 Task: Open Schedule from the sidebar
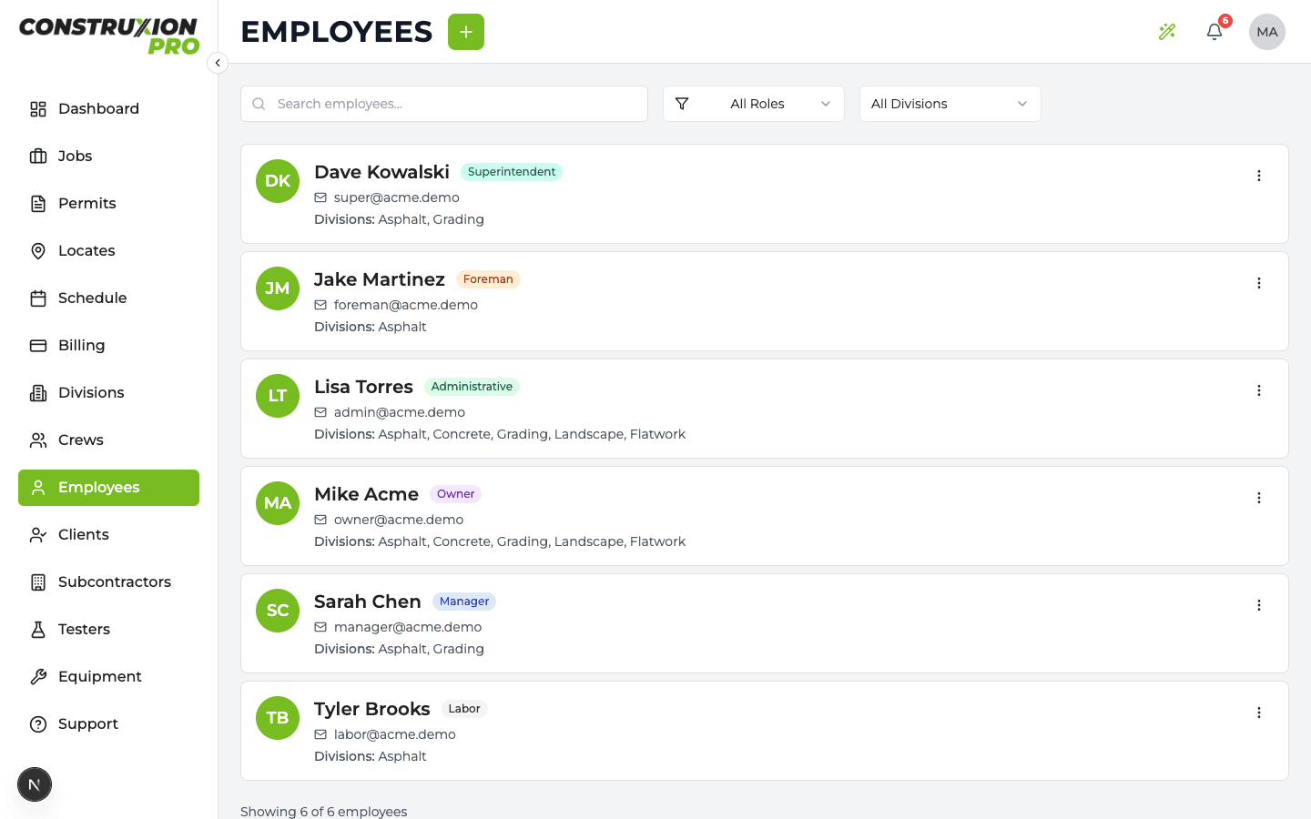pos(108,298)
